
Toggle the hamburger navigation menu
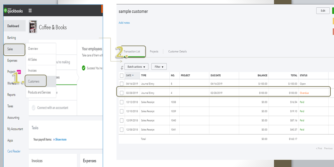[x=30, y=11]
